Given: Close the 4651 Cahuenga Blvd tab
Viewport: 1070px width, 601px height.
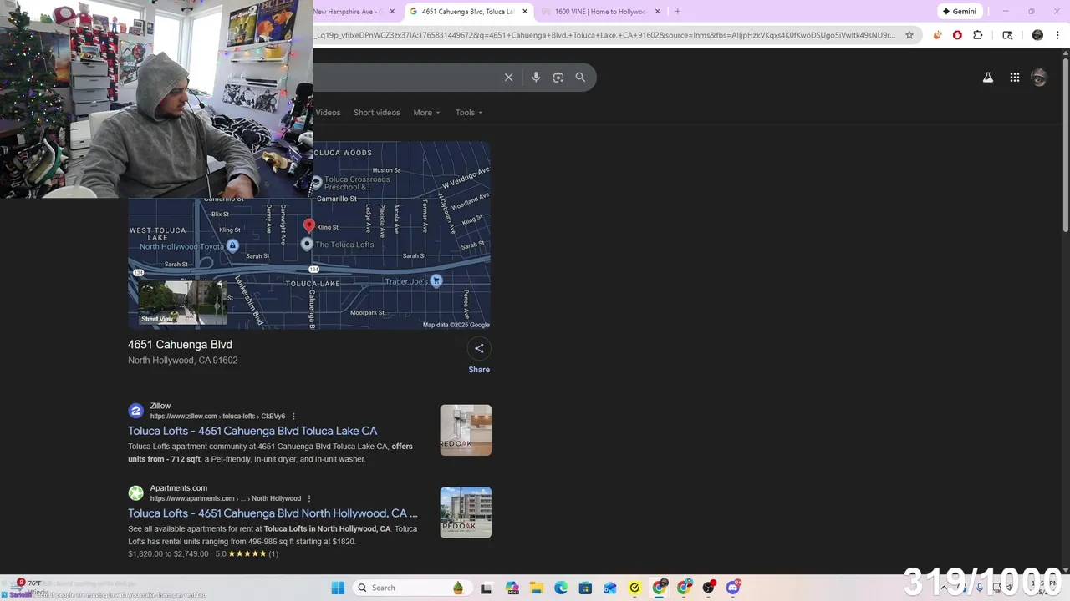Looking at the screenshot, I should (524, 12).
